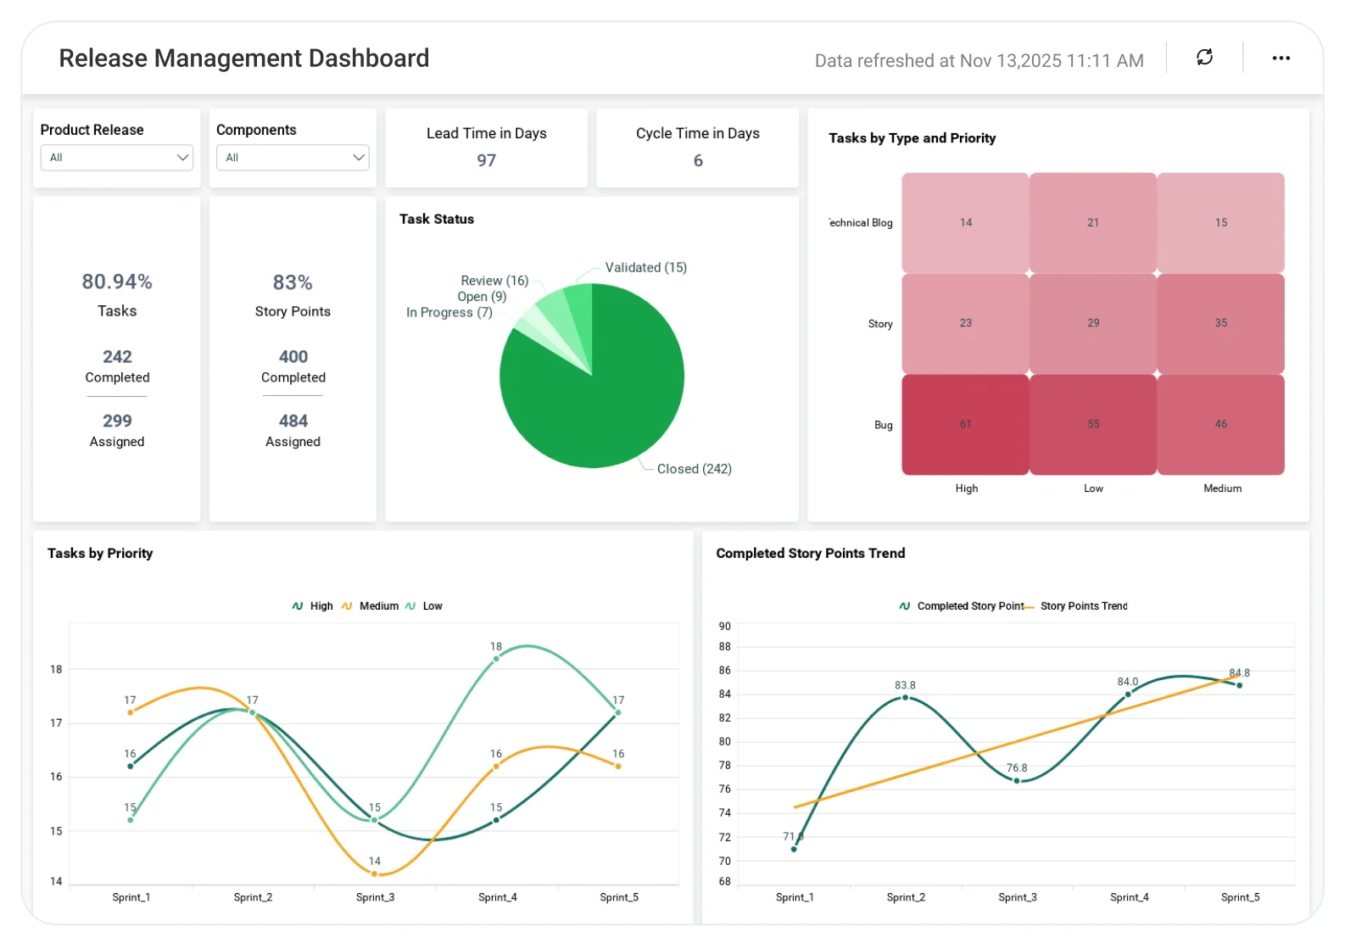The height and width of the screenshot is (943, 1345).
Task: Click the "Closed (242)" pie label
Action: click(x=694, y=469)
